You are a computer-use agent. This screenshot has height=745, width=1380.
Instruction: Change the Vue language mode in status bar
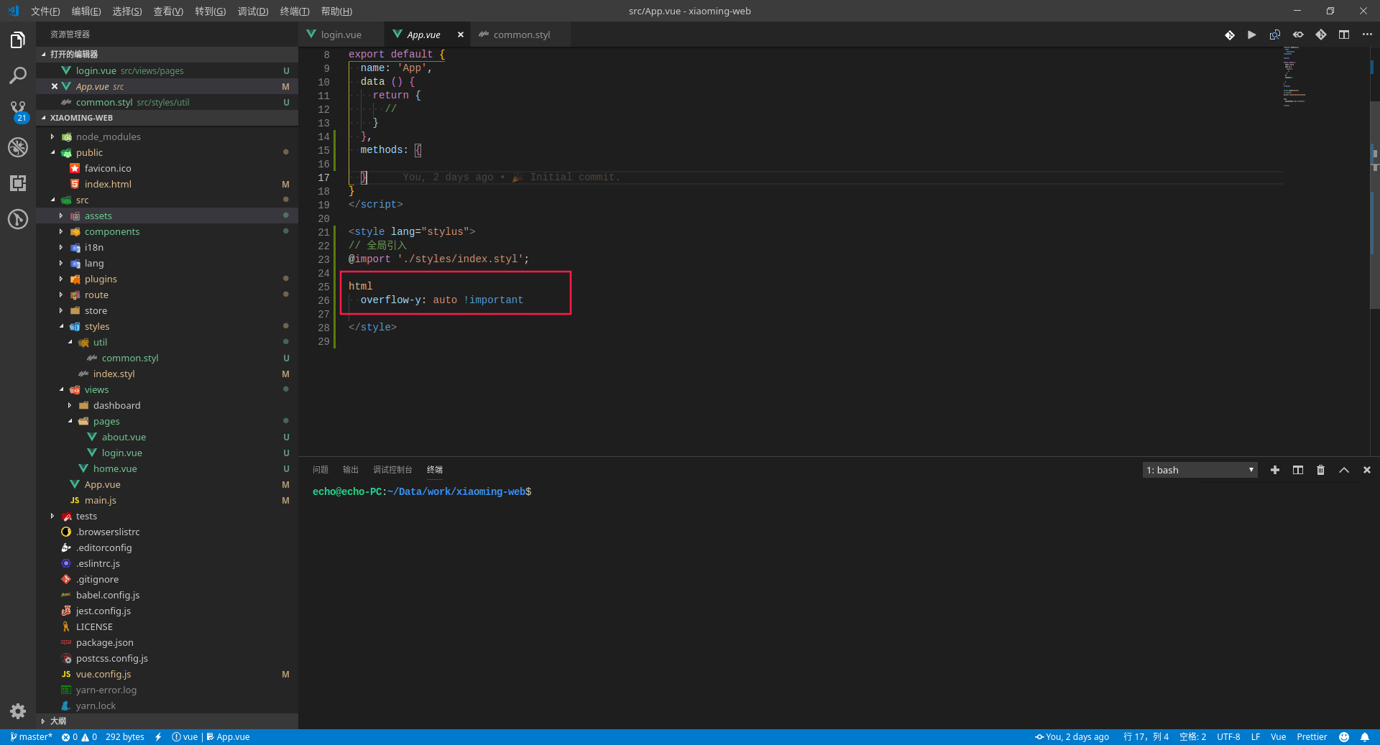(1278, 737)
